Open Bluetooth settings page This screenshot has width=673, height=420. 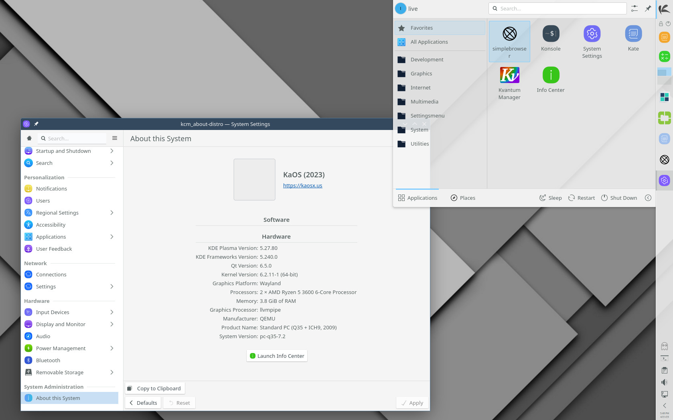(x=69, y=361)
